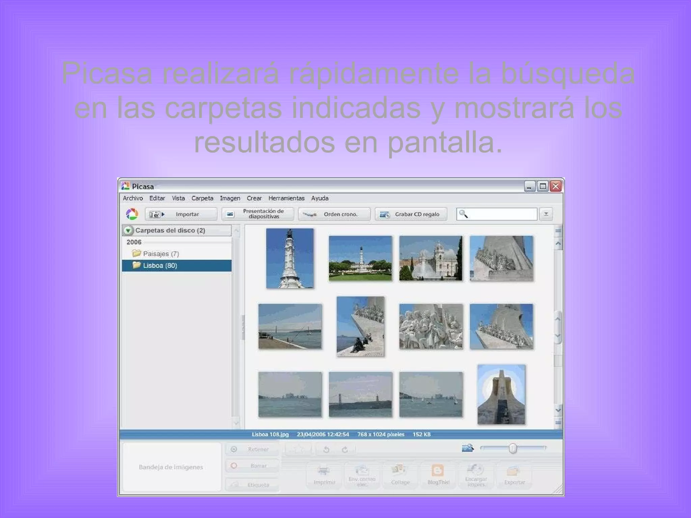Click the Paisajes folder icon
Screen dimensions: 691x518
[136, 253]
